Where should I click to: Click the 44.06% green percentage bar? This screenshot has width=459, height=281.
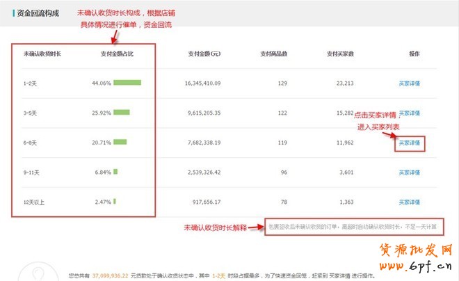coord(127,83)
